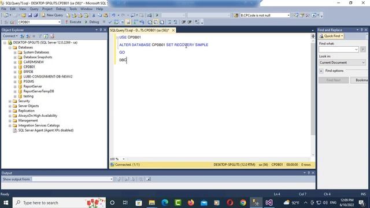Open the File menu

tap(4, 9)
